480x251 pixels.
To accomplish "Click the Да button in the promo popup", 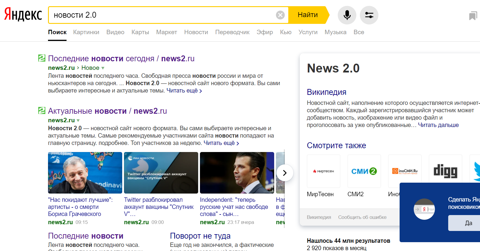I will click(464, 223).
